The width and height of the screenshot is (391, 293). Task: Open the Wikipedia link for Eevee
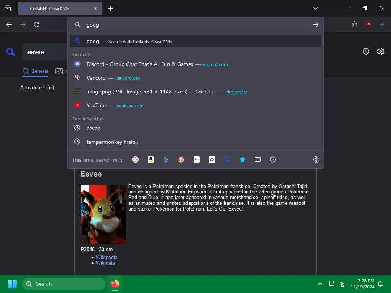tap(107, 257)
